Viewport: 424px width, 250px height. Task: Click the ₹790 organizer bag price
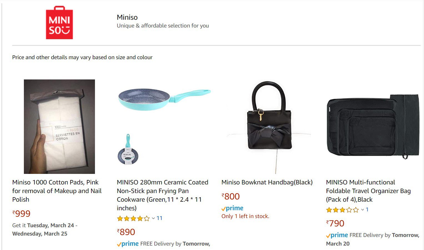pos(335,223)
